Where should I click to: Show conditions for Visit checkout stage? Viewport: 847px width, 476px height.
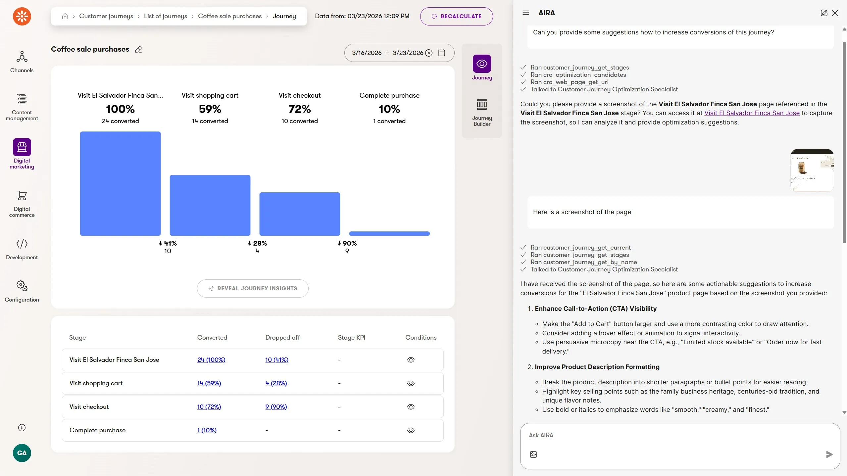tap(411, 407)
